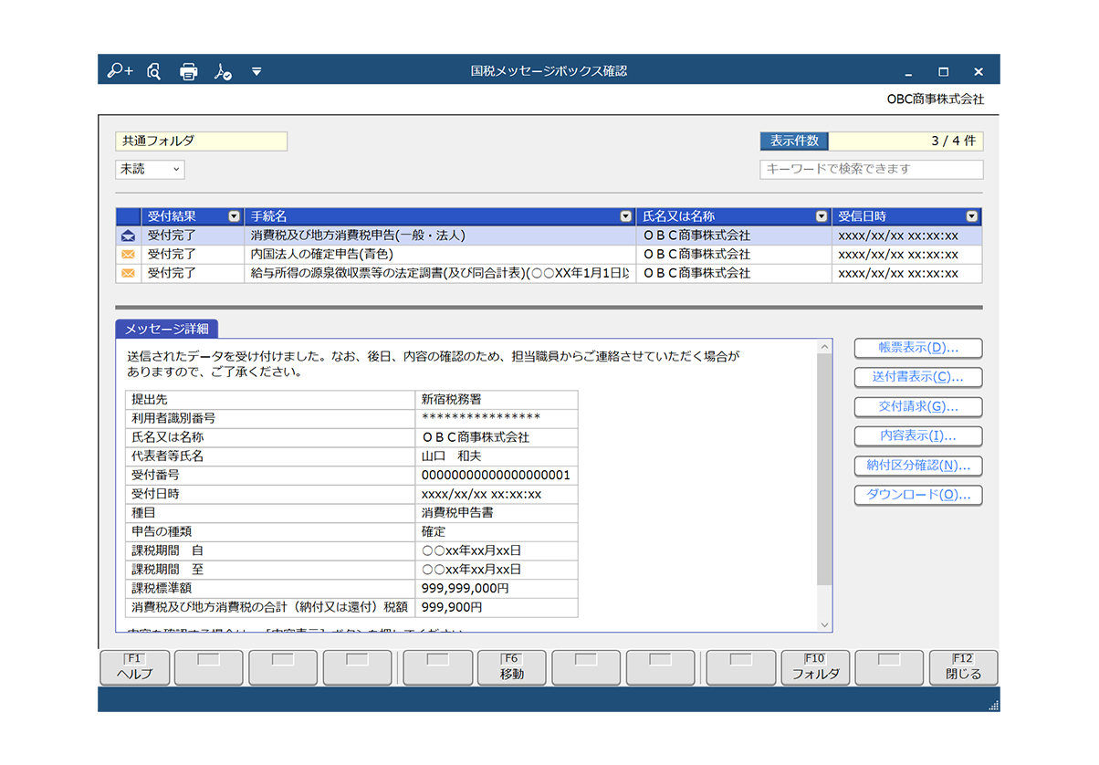
Task: Open the toolbar overflow arrow menu
Action: point(256,71)
